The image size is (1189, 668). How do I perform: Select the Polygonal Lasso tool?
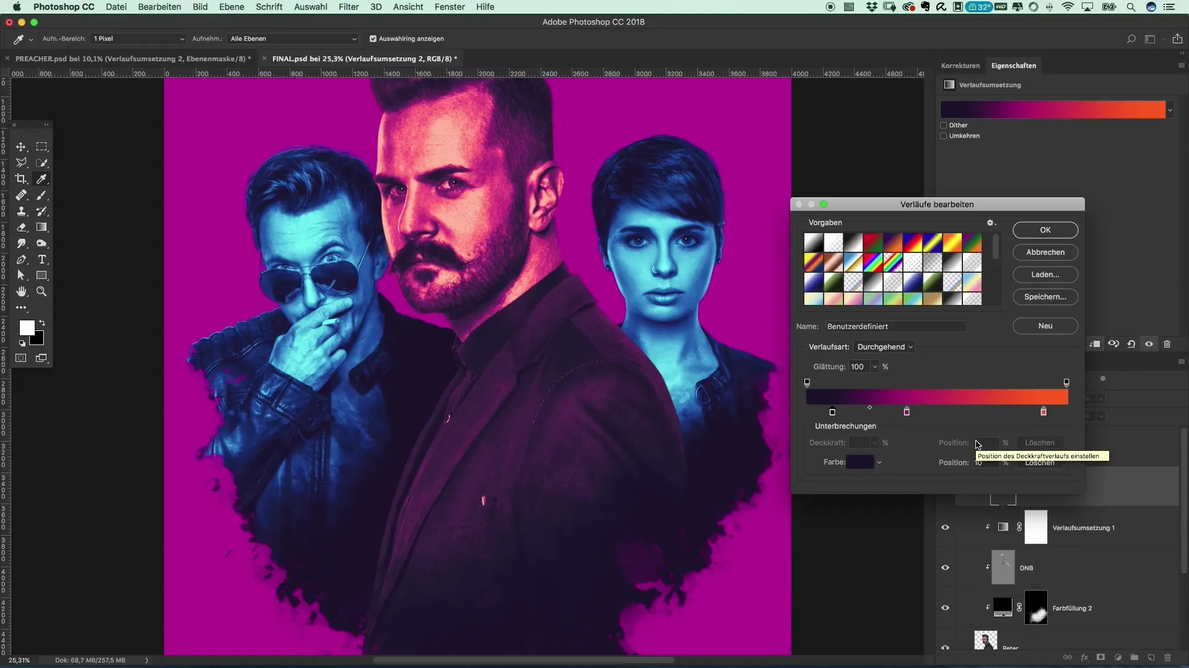[21, 163]
